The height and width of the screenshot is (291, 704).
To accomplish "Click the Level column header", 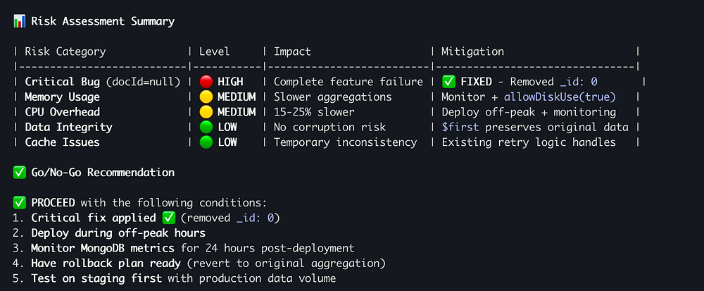I will coord(214,51).
